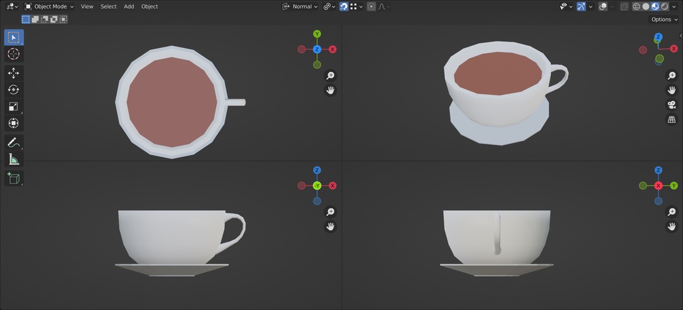Open the editor type dropdown
This screenshot has height=310, width=683.
pyautogui.click(x=12, y=7)
